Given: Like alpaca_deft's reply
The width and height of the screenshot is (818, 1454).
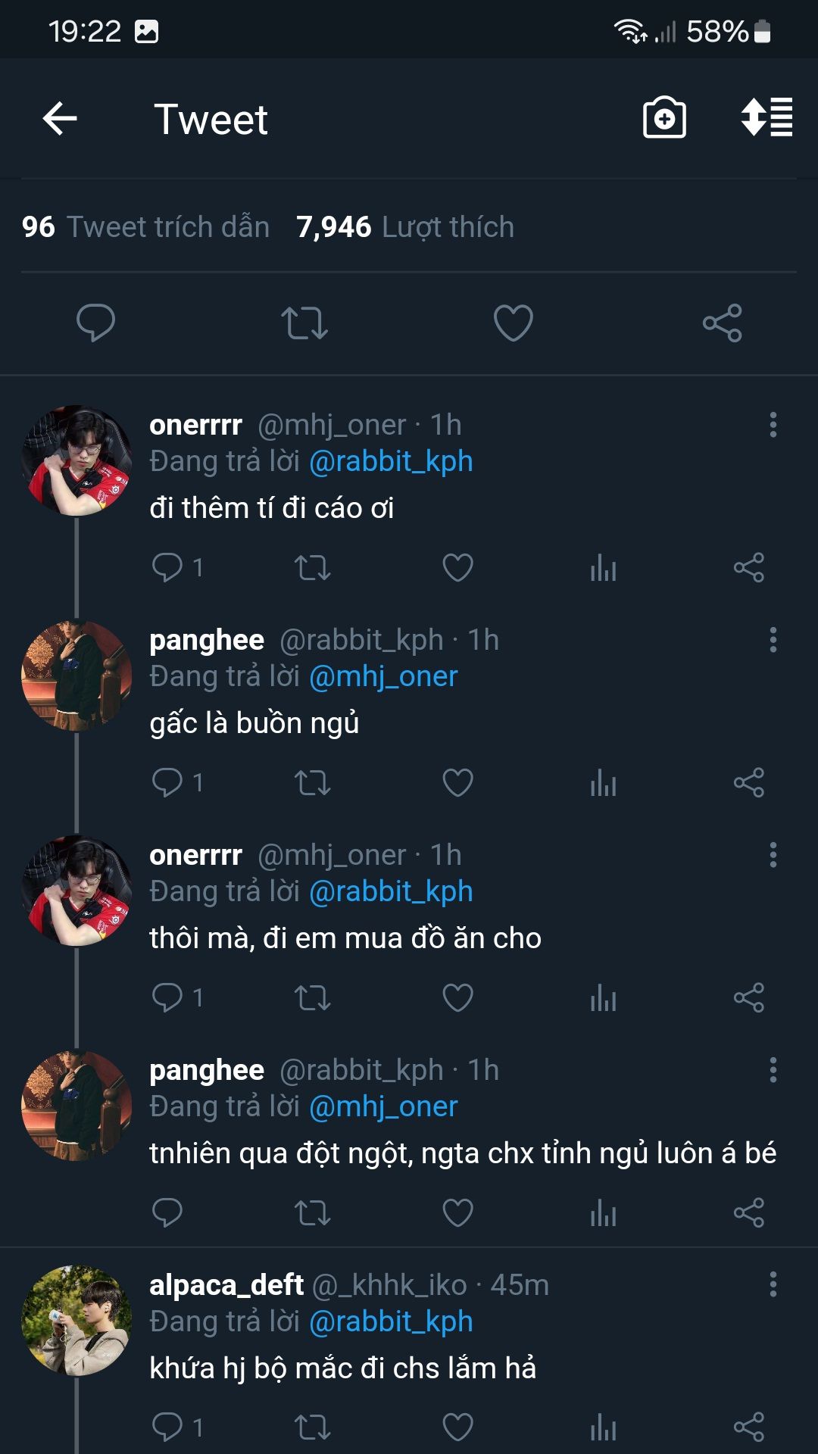Looking at the screenshot, I should click(x=457, y=1427).
